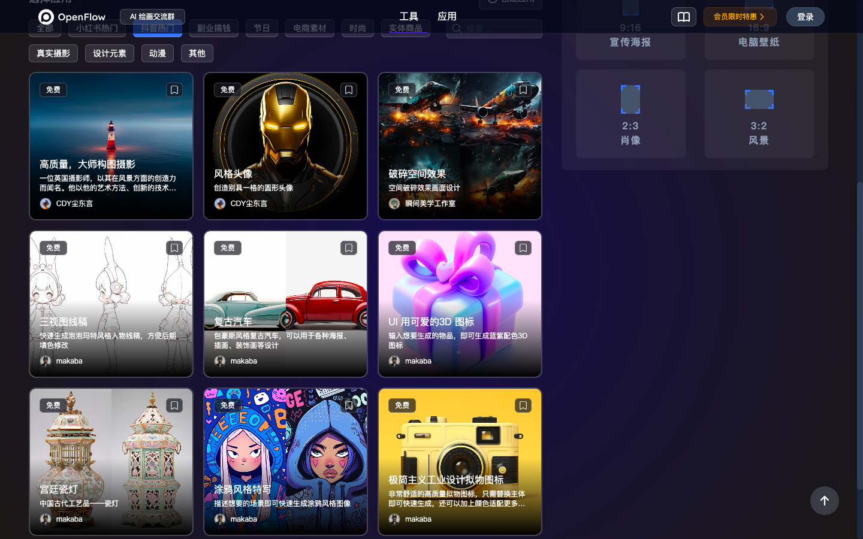Open the 应用 menu

447,16
